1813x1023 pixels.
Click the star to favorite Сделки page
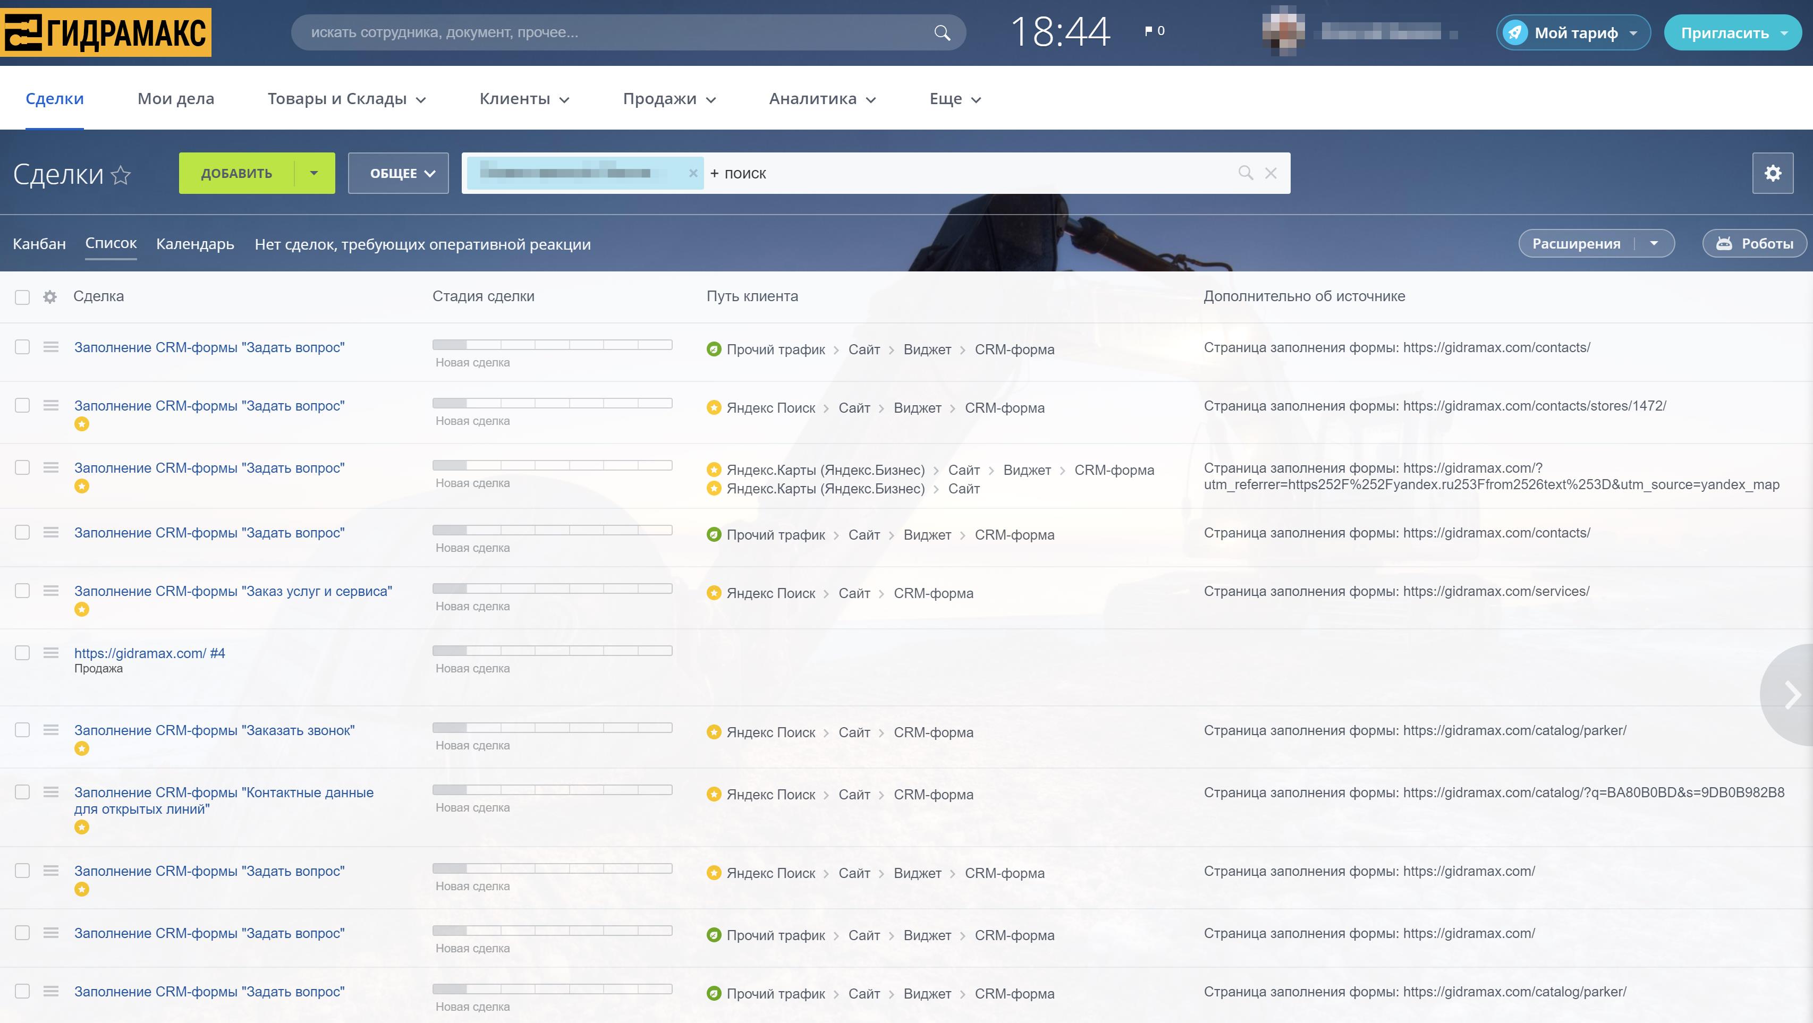[x=121, y=175]
